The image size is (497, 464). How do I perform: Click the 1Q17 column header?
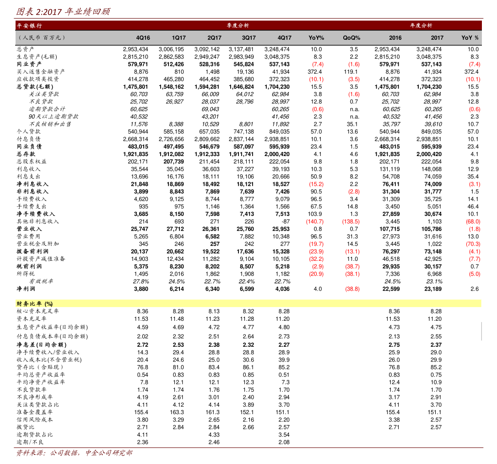click(178, 38)
